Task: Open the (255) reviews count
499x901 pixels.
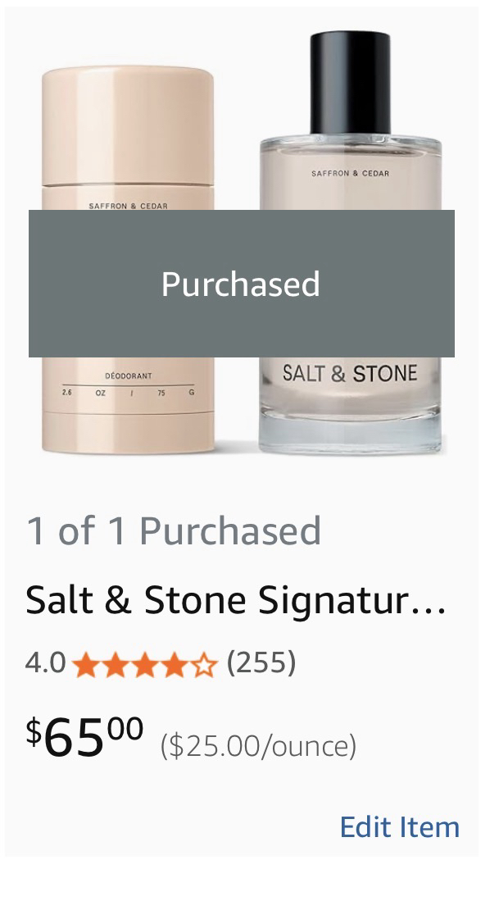Action: (261, 662)
